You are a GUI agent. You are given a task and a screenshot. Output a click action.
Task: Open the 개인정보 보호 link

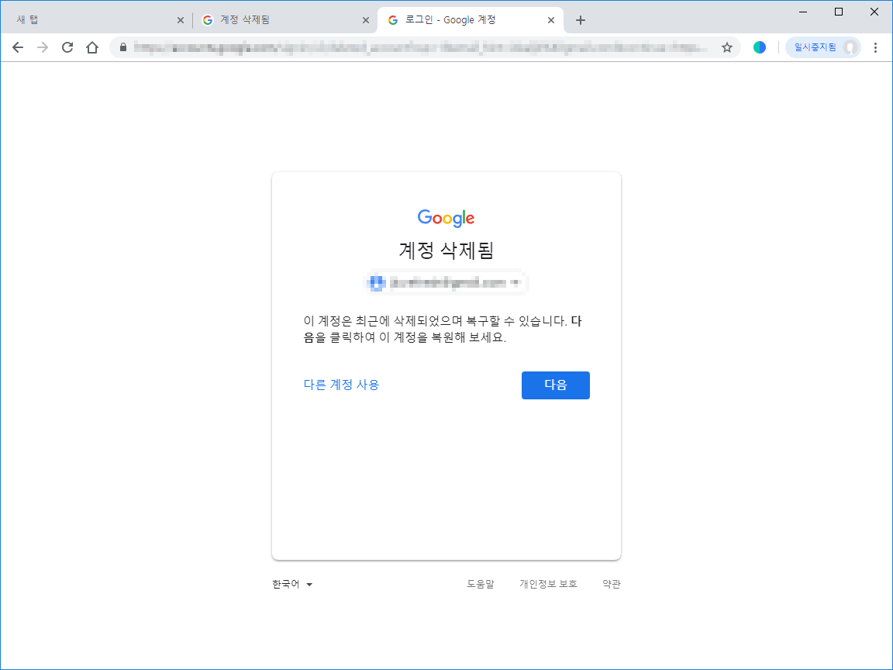coord(548,584)
